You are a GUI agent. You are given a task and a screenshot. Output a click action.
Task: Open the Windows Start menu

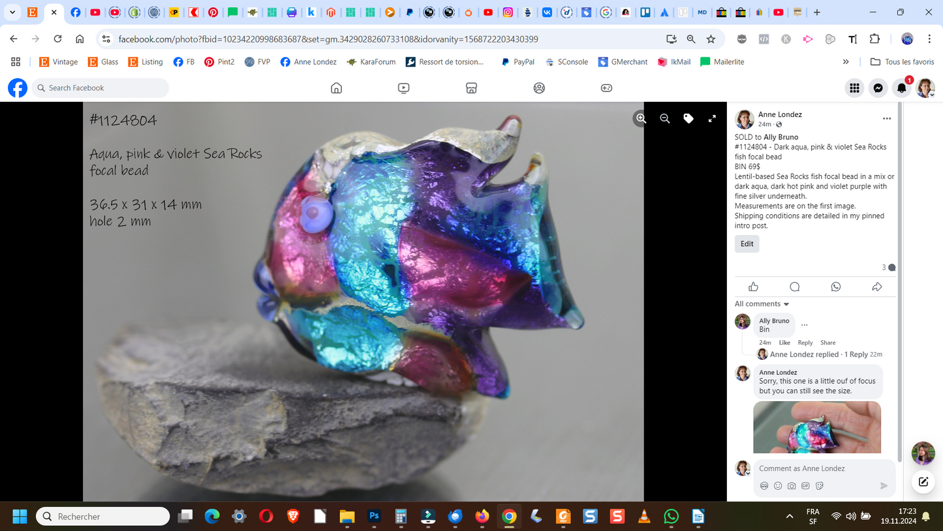click(x=20, y=517)
